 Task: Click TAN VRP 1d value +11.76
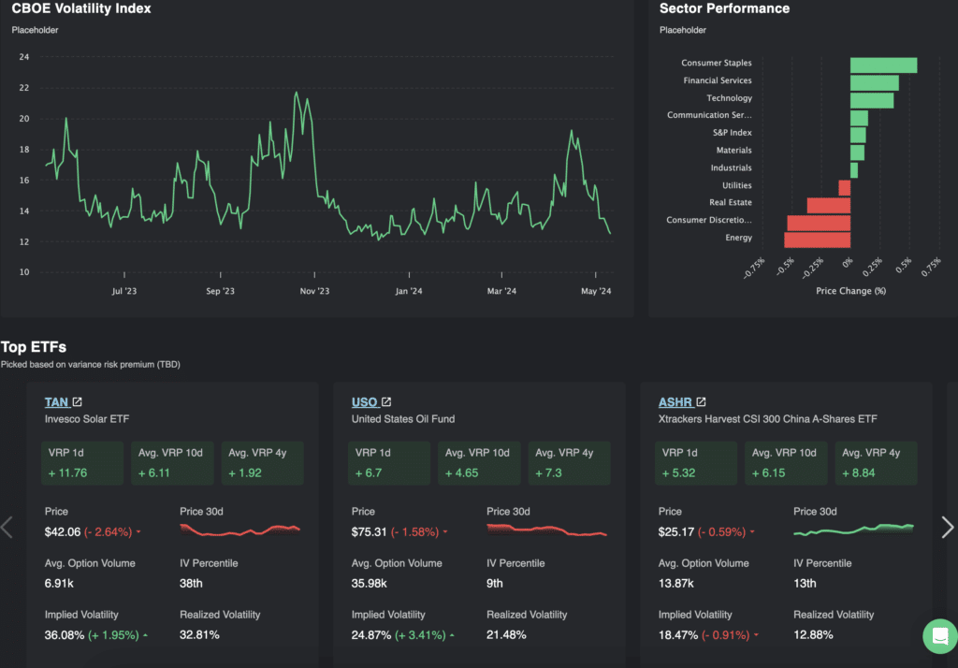coord(67,473)
